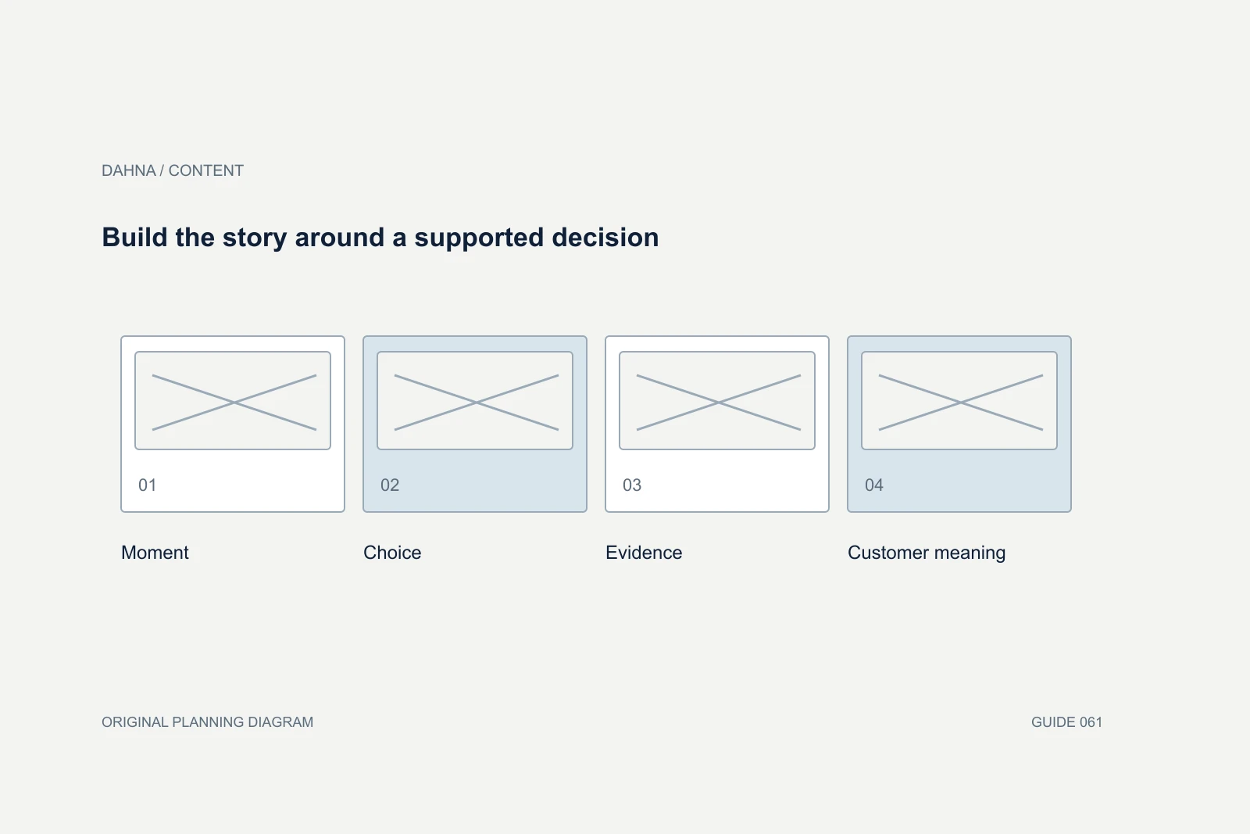This screenshot has height=834, width=1250.
Task: Select the image placeholder in card 03
Action: click(717, 400)
